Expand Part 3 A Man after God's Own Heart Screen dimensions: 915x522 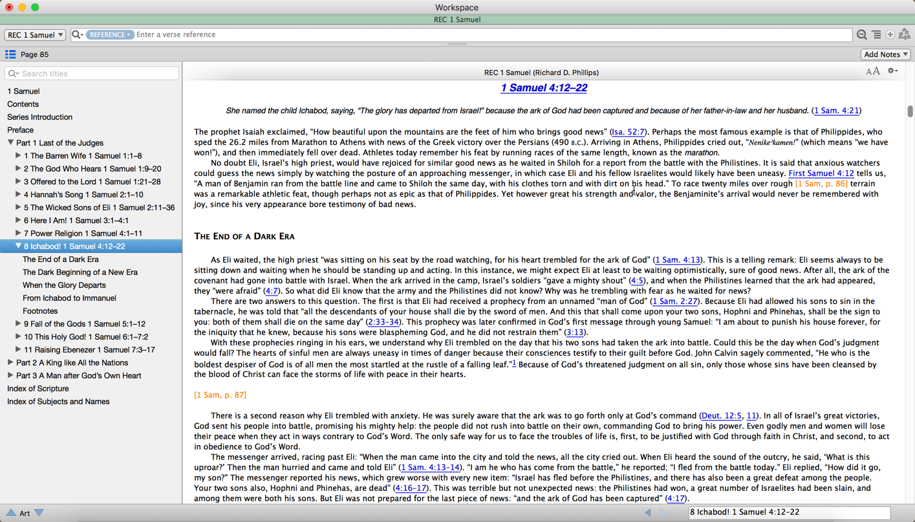10,375
